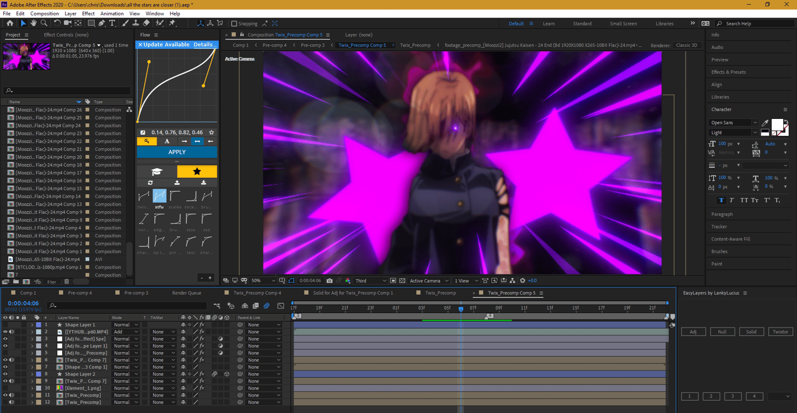Select the Rectangle shape tool

(91, 23)
